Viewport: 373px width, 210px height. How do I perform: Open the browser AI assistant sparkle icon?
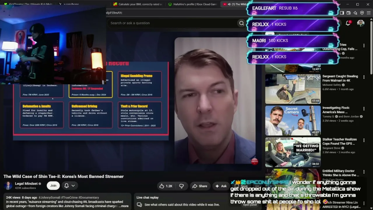pyautogui.click(x=355, y=13)
